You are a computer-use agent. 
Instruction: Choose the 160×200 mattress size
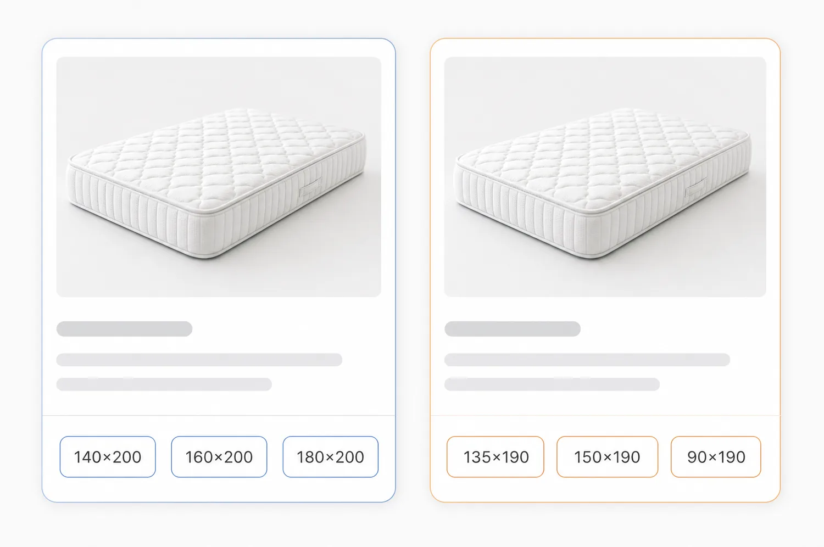click(219, 457)
